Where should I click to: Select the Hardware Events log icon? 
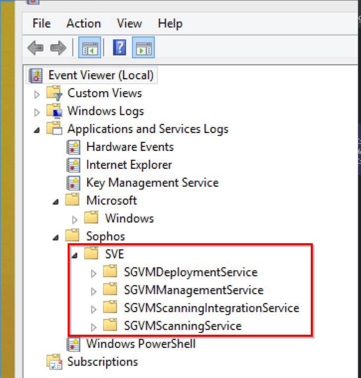tap(73, 147)
